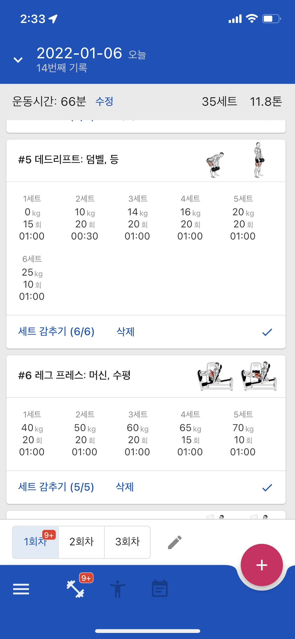Select the 6세트 25kg deadlift set
Screen dimensions: 295x639
(x=32, y=278)
